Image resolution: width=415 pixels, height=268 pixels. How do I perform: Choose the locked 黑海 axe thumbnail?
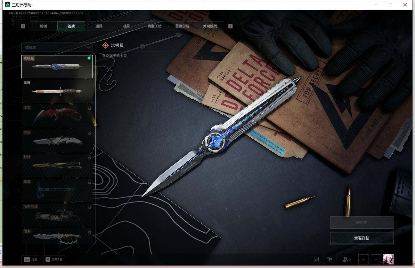pyautogui.click(x=57, y=190)
